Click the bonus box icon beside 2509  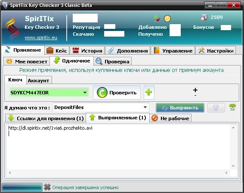(x=204, y=17)
